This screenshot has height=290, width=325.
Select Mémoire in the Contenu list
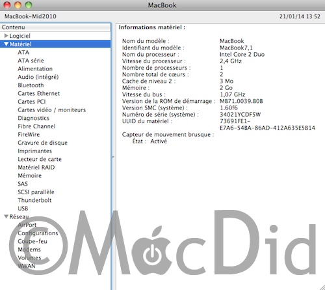[30, 175]
